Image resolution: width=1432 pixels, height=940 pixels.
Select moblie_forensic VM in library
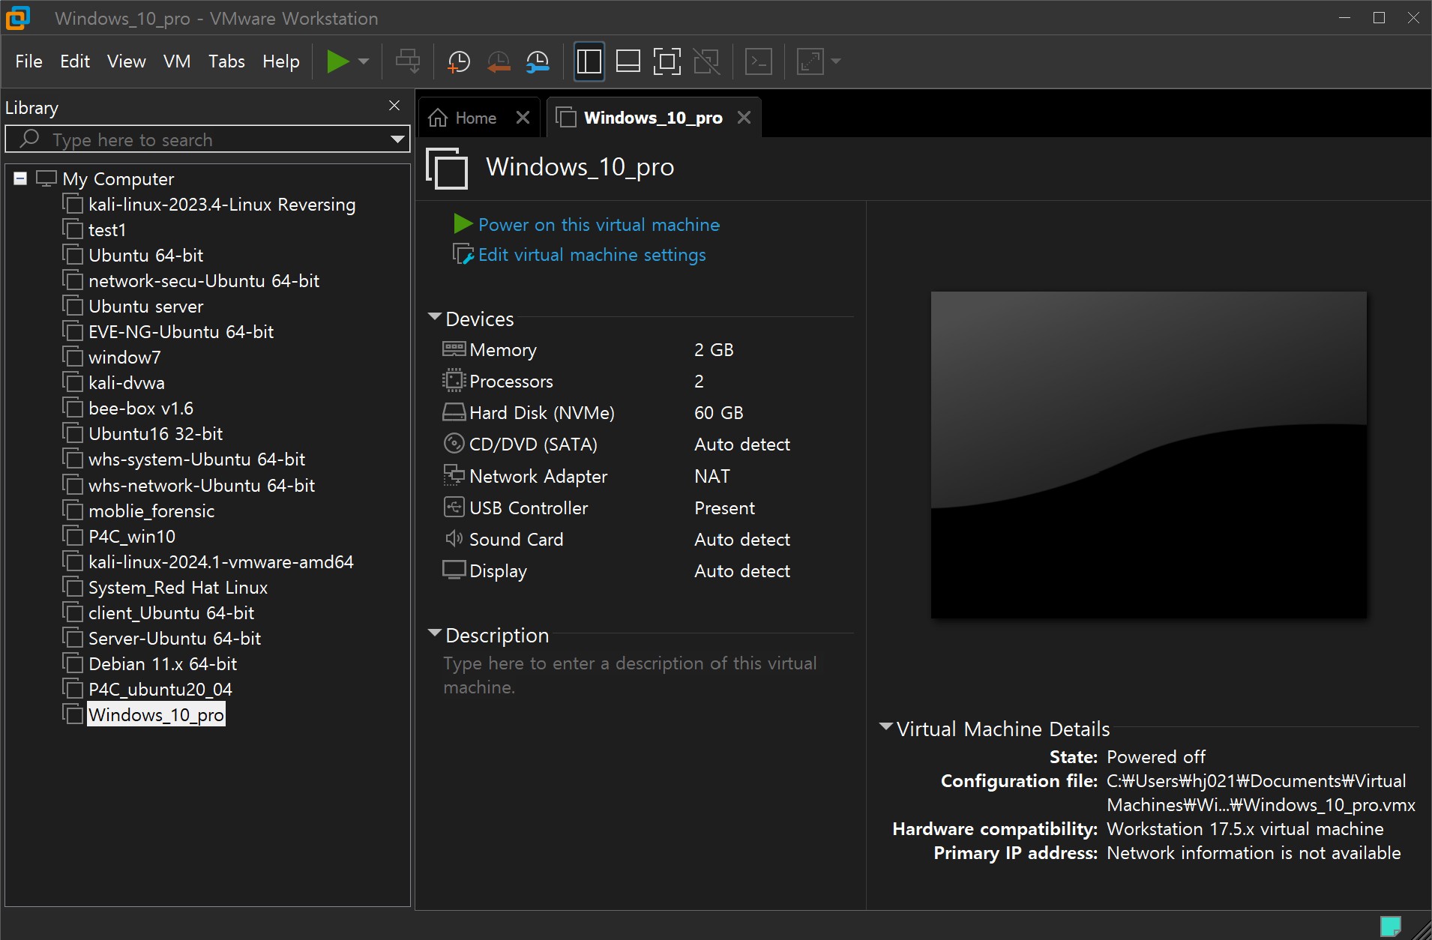click(151, 510)
